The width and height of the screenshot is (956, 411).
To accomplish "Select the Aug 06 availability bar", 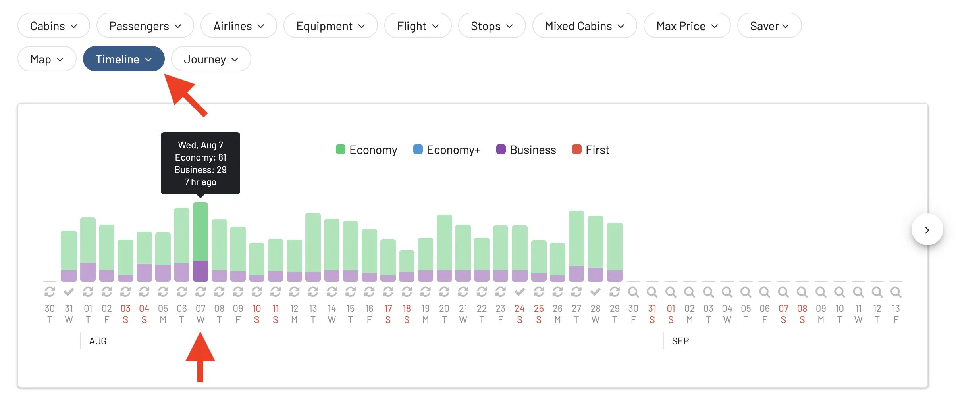I will [182, 245].
